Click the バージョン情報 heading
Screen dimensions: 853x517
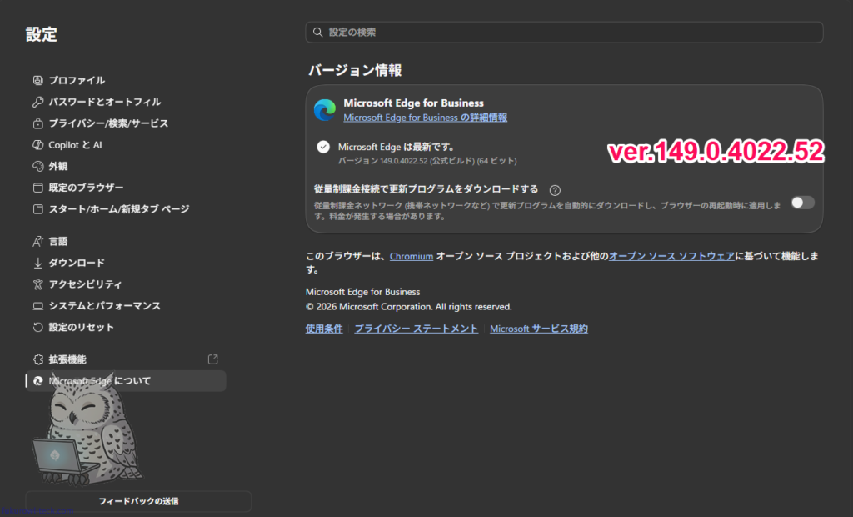tap(355, 70)
